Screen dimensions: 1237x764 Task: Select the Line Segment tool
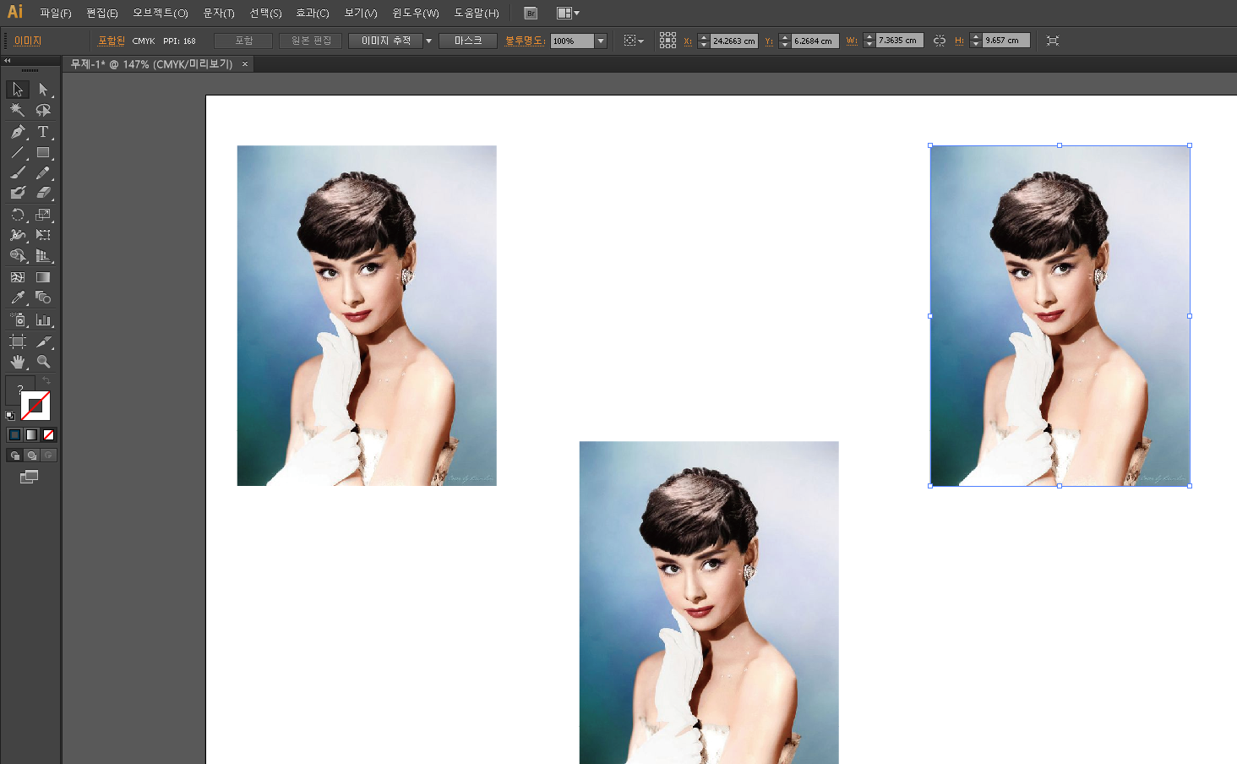coord(18,153)
